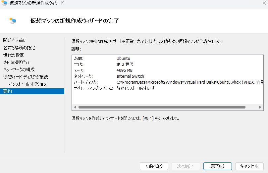Jump to the メモリの割り当て step
This screenshot has height=173, width=268.
point(17,62)
